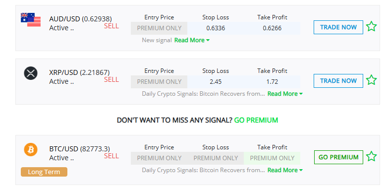Click PREMIUM ONLY entry price for AUD/USD
The image size is (385, 190).
pyautogui.click(x=159, y=28)
